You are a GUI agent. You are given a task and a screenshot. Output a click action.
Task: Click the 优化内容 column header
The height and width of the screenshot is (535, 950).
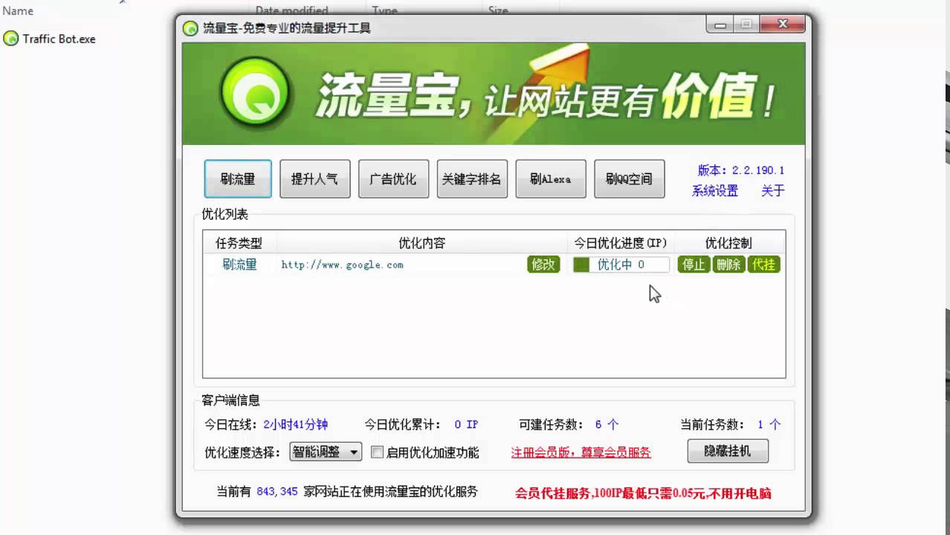pyautogui.click(x=422, y=243)
